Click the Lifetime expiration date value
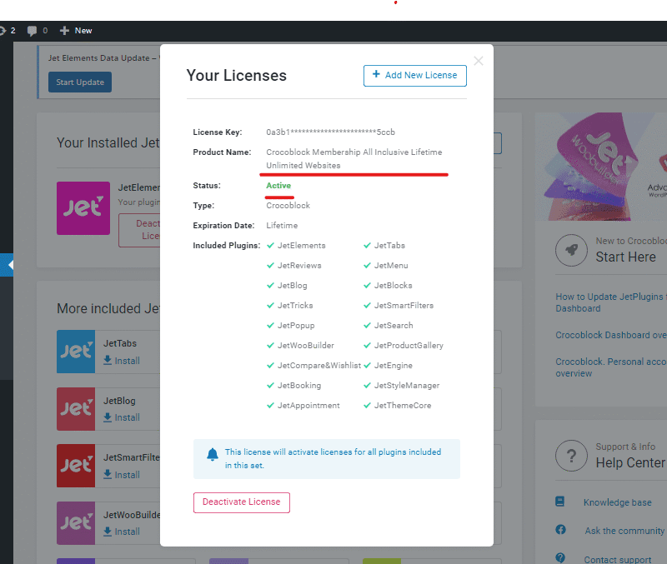 tap(282, 226)
